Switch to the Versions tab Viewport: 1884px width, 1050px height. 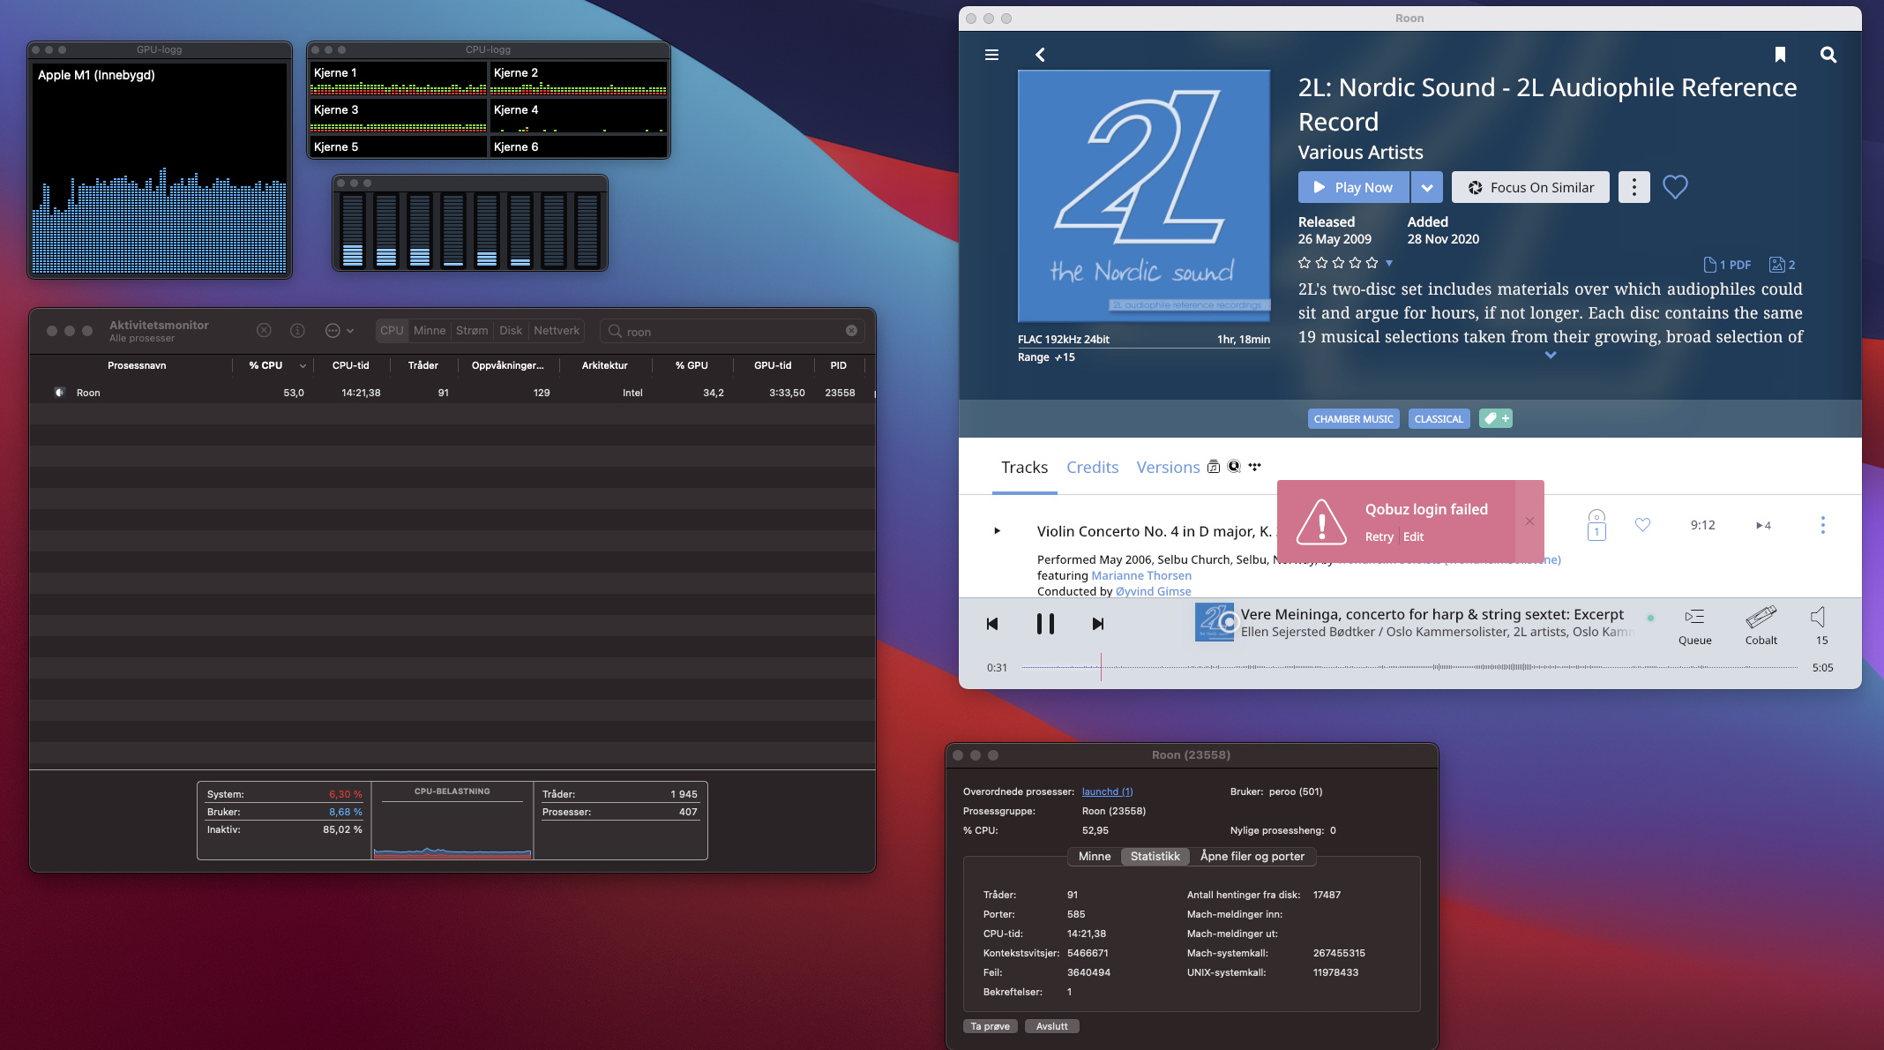pyautogui.click(x=1168, y=468)
